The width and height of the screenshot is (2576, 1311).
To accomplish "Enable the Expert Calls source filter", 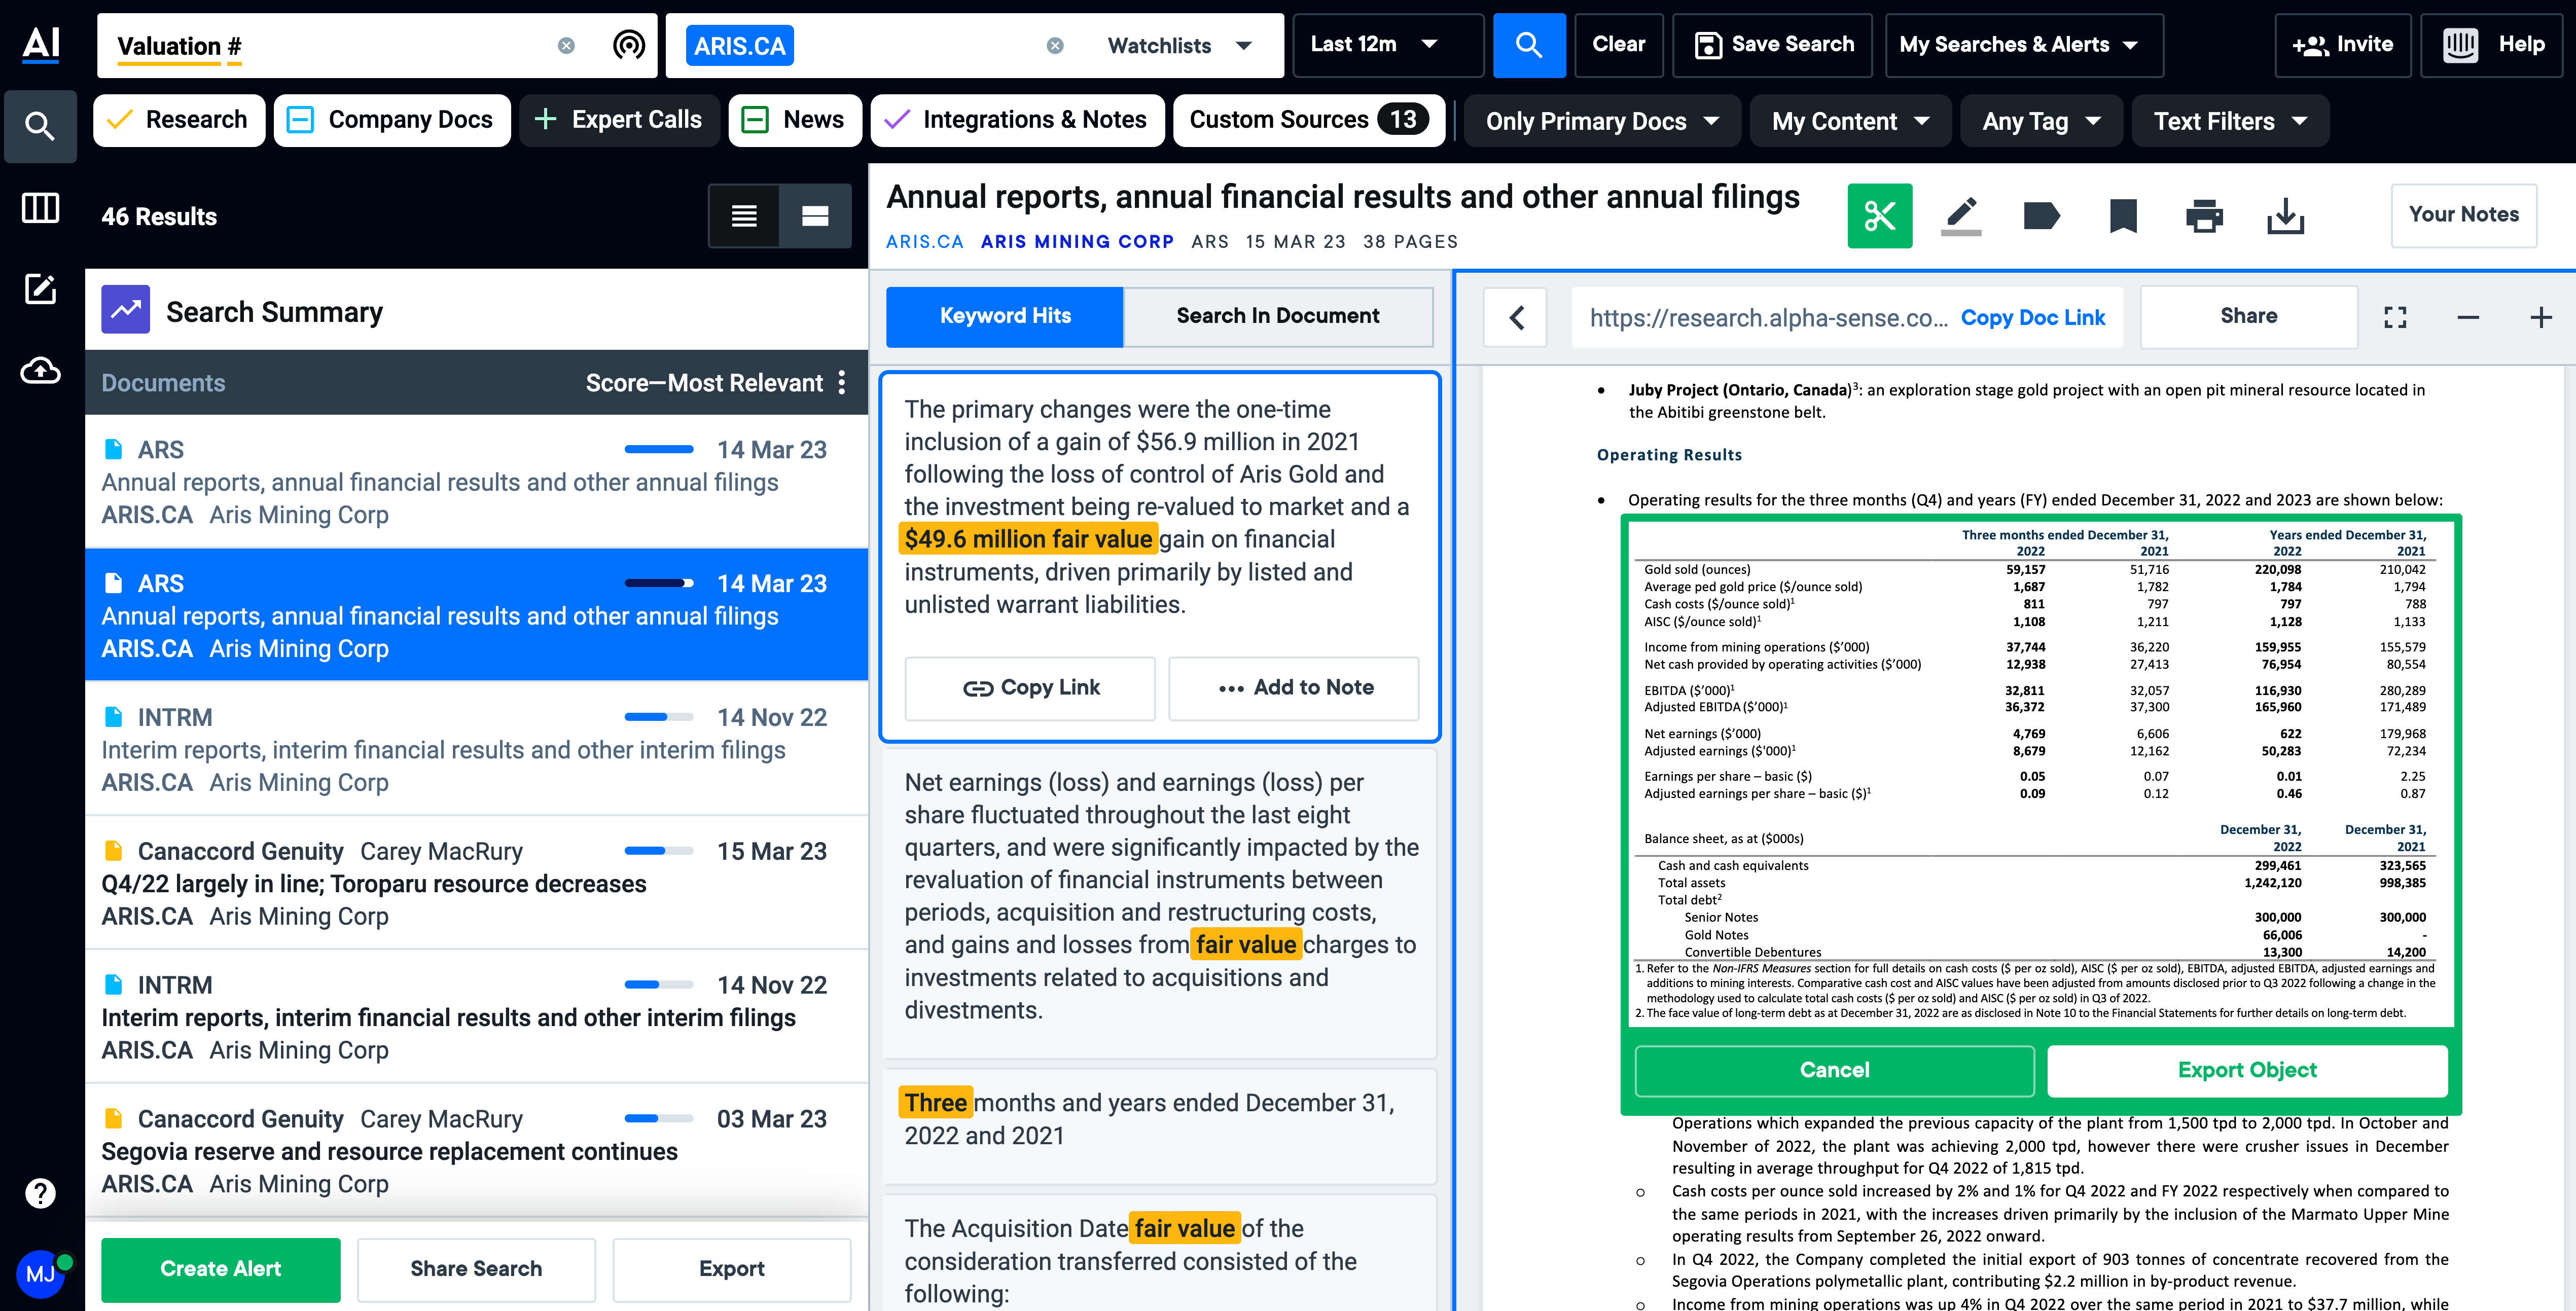I will tap(619, 120).
